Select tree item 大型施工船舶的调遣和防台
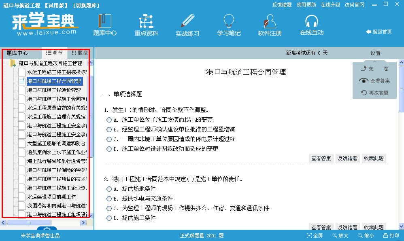 tap(56, 144)
